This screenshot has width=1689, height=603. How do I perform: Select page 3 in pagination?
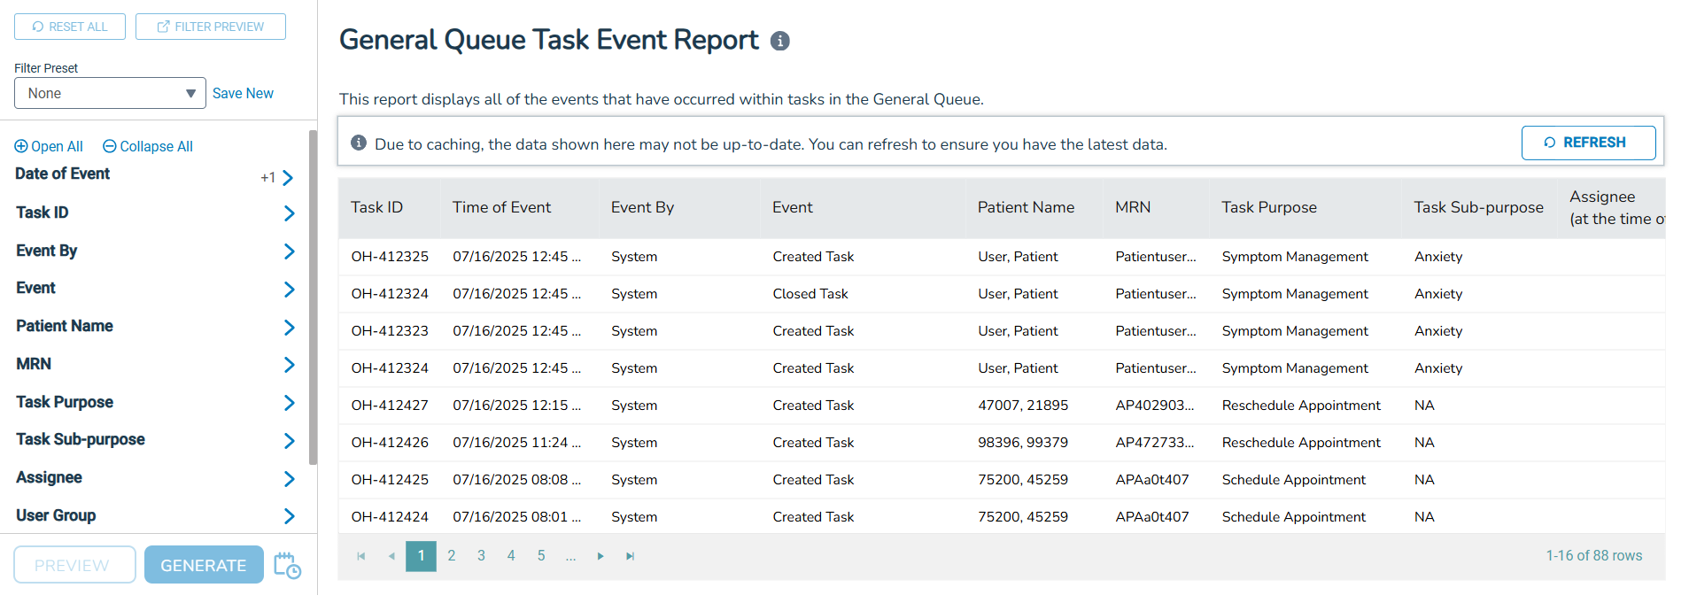(x=481, y=556)
